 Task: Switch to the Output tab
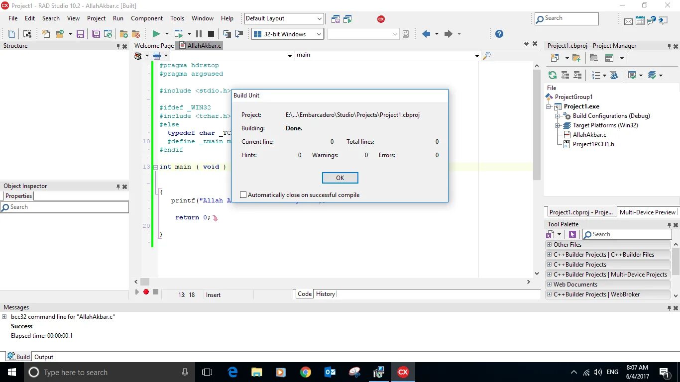click(x=44, y=357)
